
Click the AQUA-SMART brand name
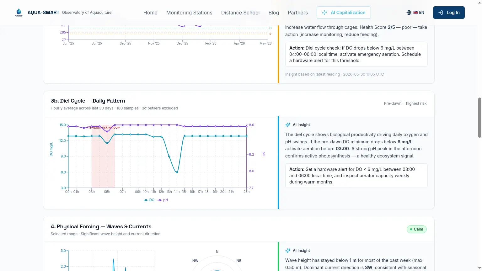coord(43,13)
